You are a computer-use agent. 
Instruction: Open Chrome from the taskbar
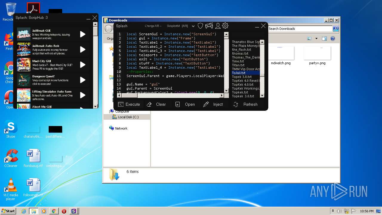pos(54,211)
